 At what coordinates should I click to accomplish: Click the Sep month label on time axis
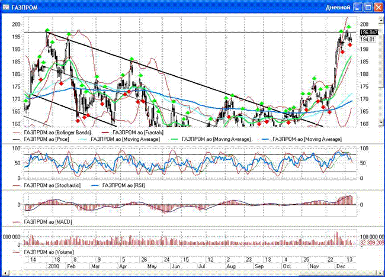point(259,266)
